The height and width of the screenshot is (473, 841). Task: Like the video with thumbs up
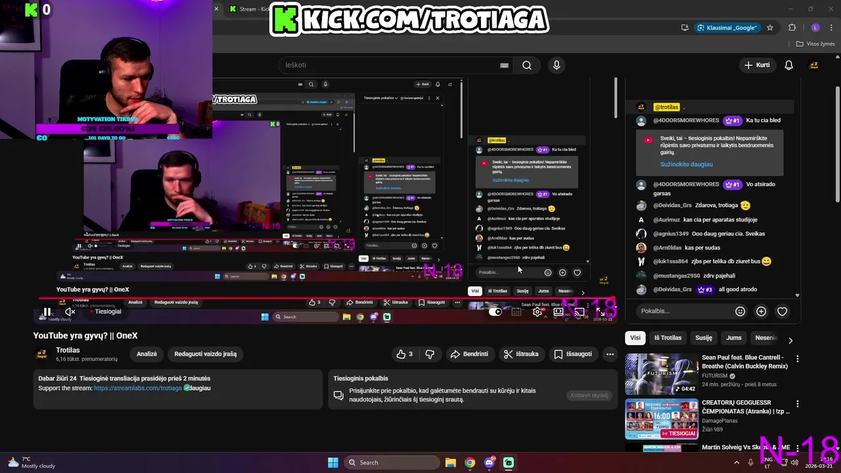tap(404, 354)
